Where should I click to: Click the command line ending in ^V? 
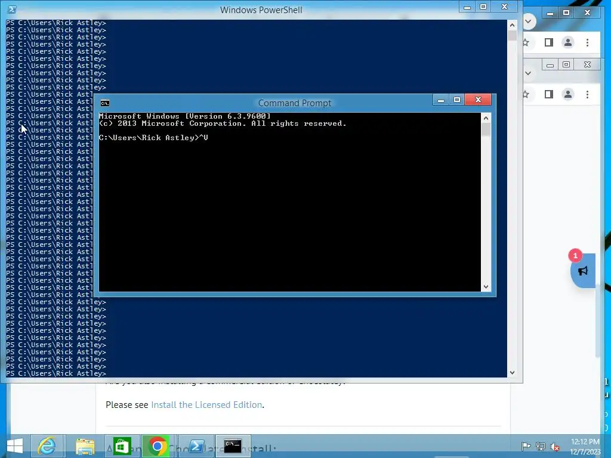pyautogui.click(x=153, y=138)
